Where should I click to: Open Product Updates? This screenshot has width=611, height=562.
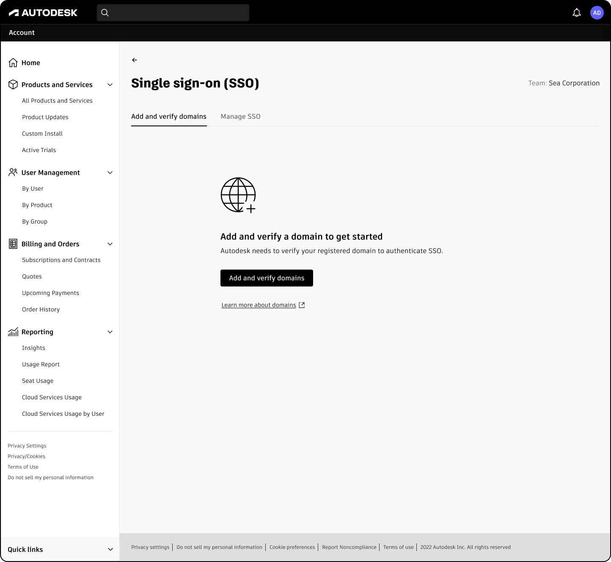(x=45, y=117)
